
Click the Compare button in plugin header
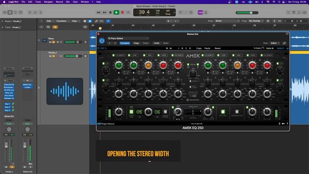(x=125, y=43)
